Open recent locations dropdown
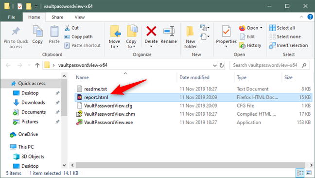The width and height of the screenshot is (315, 178). click(29, 65)
